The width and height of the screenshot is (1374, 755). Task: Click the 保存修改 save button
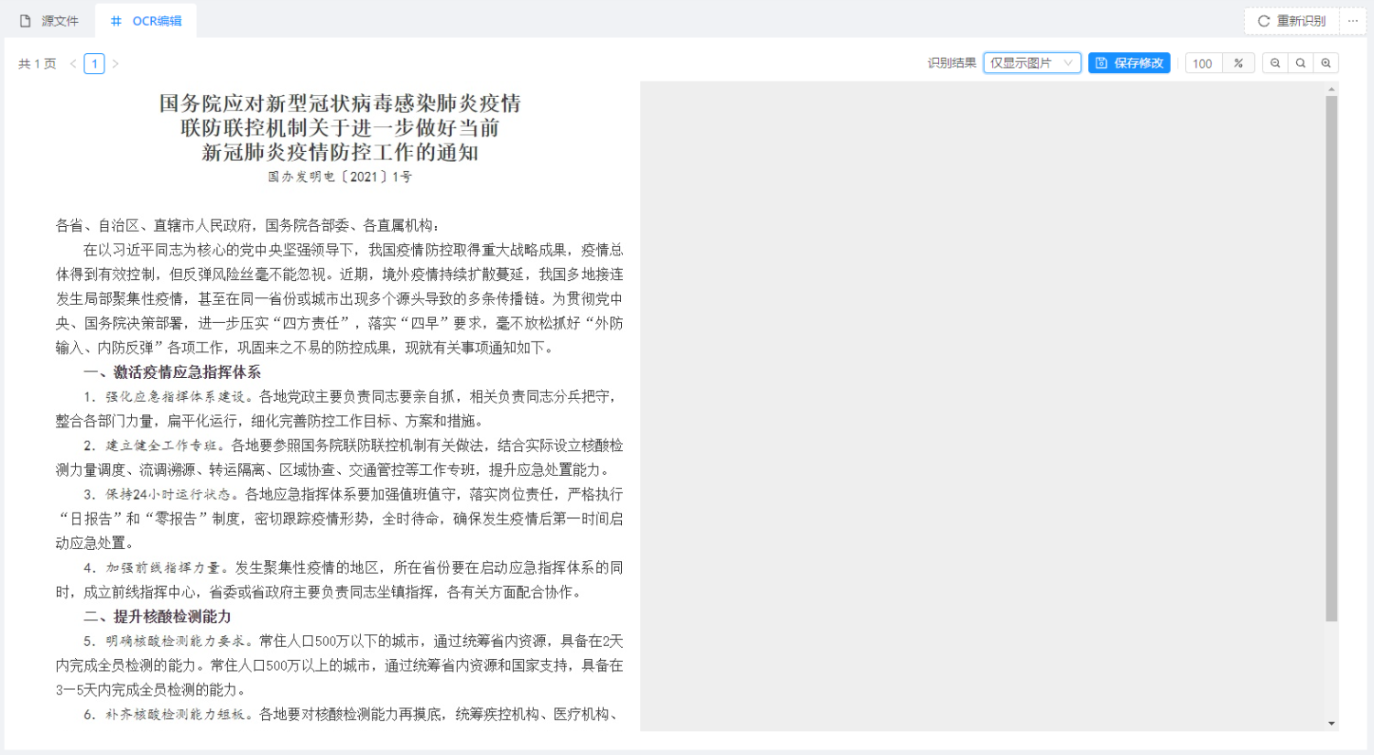tap(1129, 63)
